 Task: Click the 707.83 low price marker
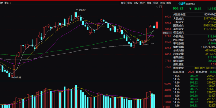pyautogui.click(x=17, y=77)
